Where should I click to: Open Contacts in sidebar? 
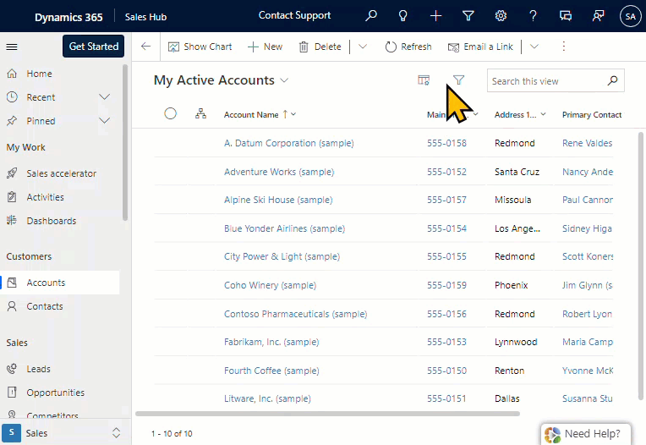[x=45, y=306]
